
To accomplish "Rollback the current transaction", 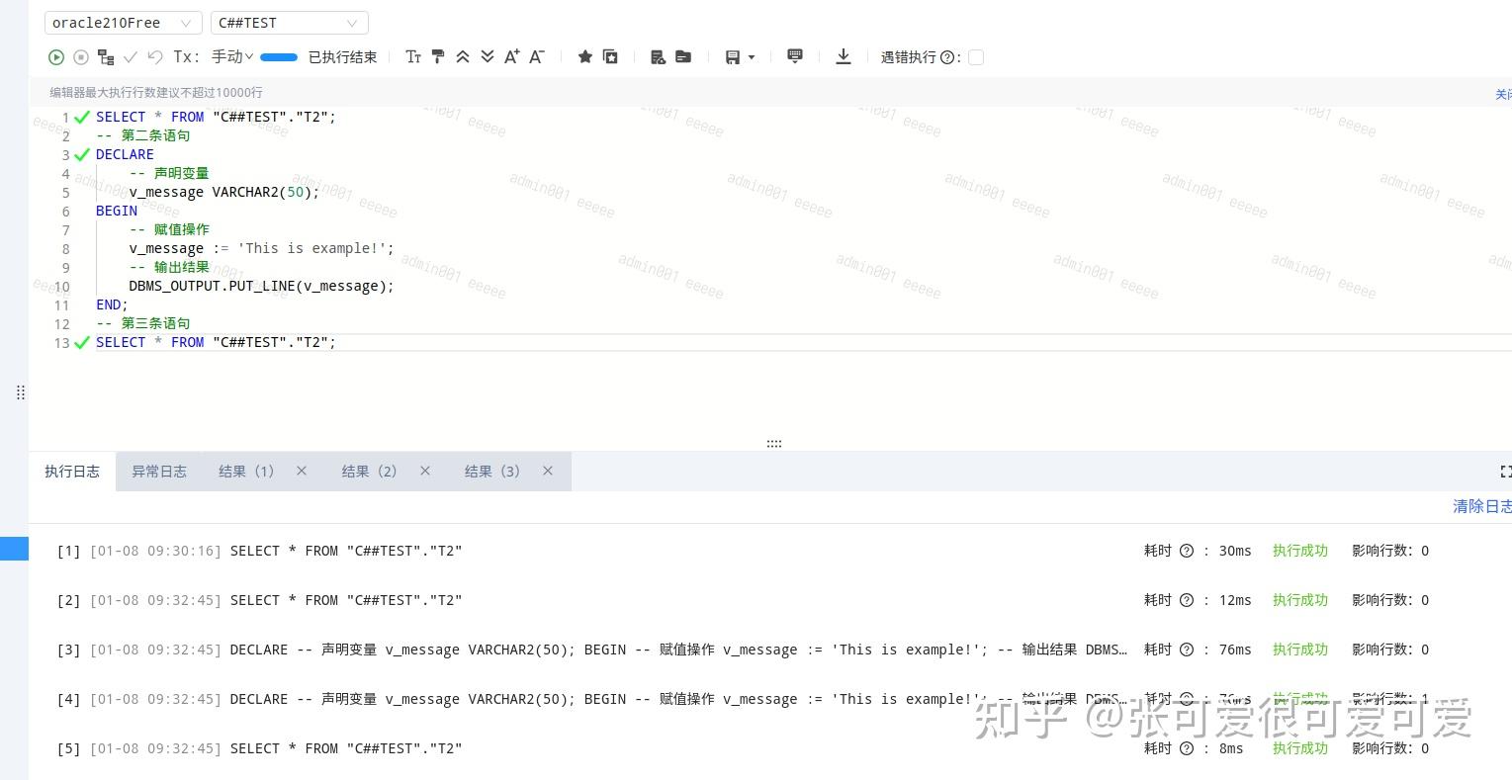I will tap(155, 57).
